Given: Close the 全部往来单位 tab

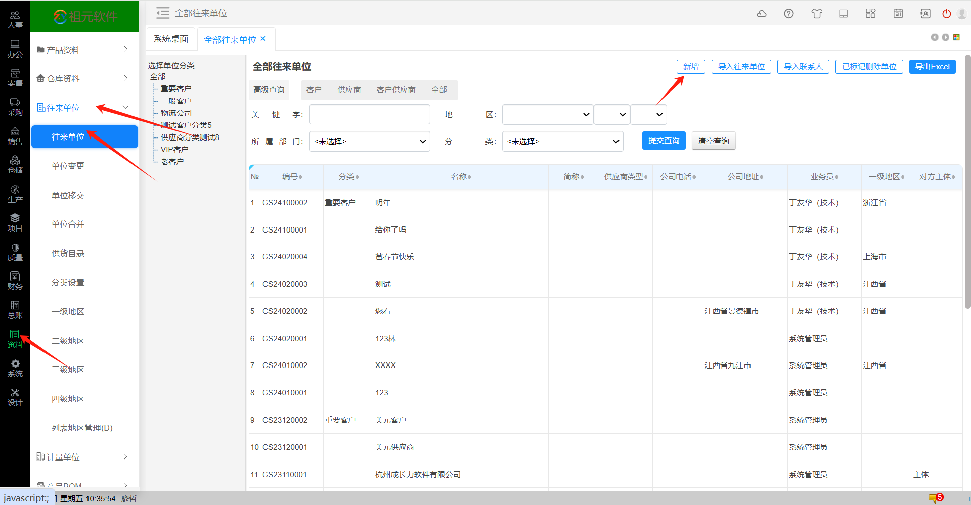Looking at the screenshot, I should [x=263, y=39].
